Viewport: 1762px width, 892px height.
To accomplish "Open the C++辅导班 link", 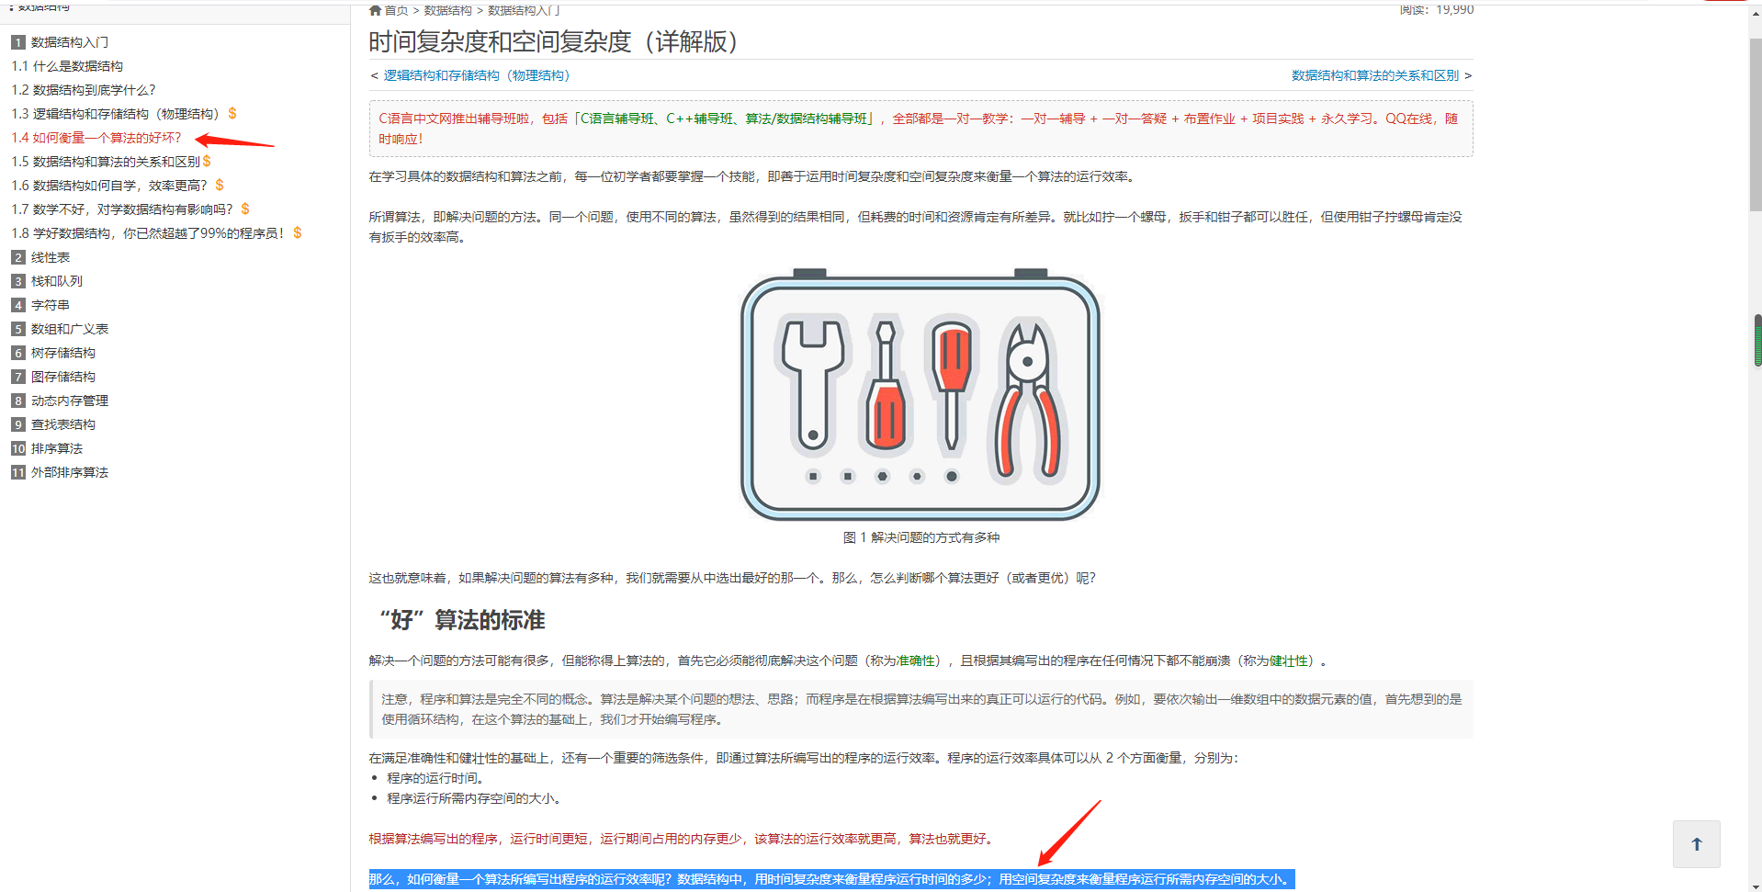I will [699, 119].
